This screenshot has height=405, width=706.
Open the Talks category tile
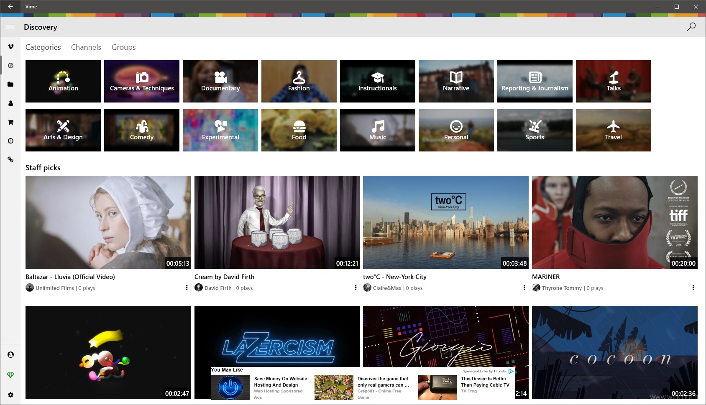click(614, 81)
